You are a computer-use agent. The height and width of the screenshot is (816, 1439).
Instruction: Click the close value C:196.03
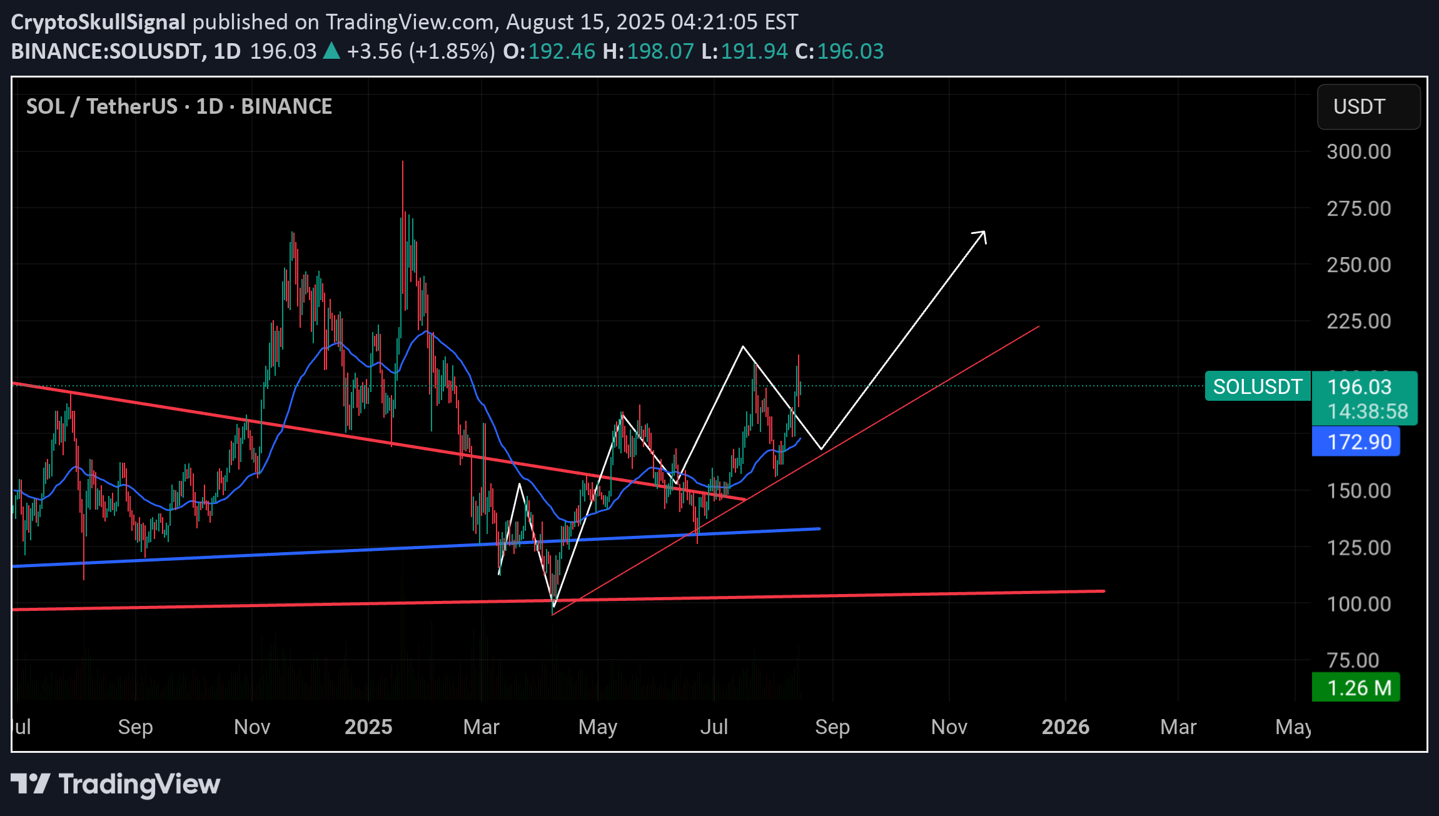click(839, 51)
